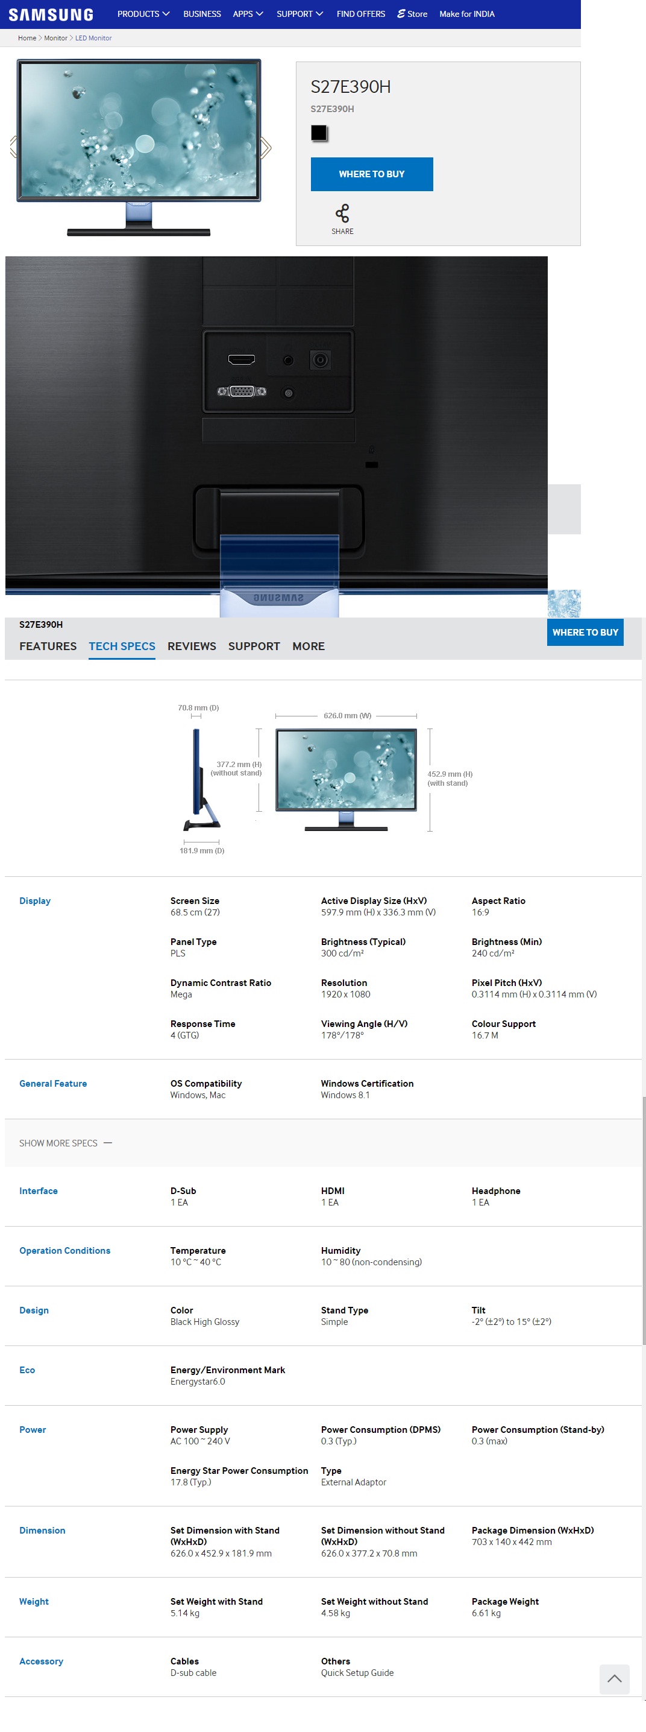This screenshot has height=1732, width=646.
Task: Click Where to Buy in sticky product bar
Action: coord(585,632)
